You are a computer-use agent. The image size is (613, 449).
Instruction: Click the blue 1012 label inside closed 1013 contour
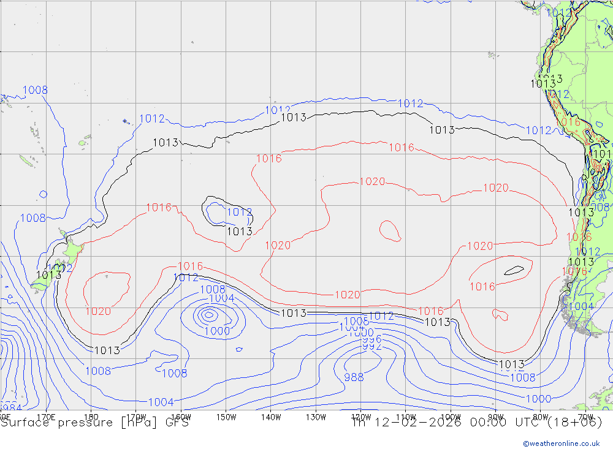point(239,213)
